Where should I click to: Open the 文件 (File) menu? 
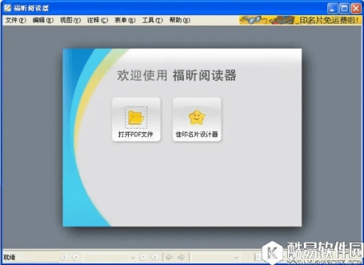coord(15,20)
